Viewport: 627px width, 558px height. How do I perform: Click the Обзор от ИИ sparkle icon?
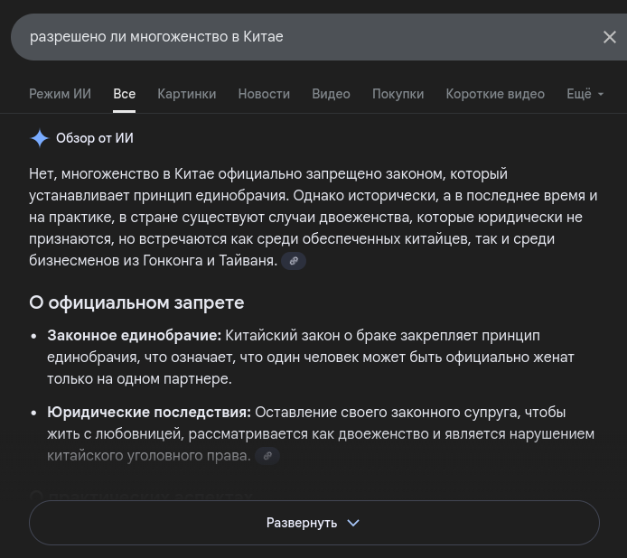click(x=40, y=138)
